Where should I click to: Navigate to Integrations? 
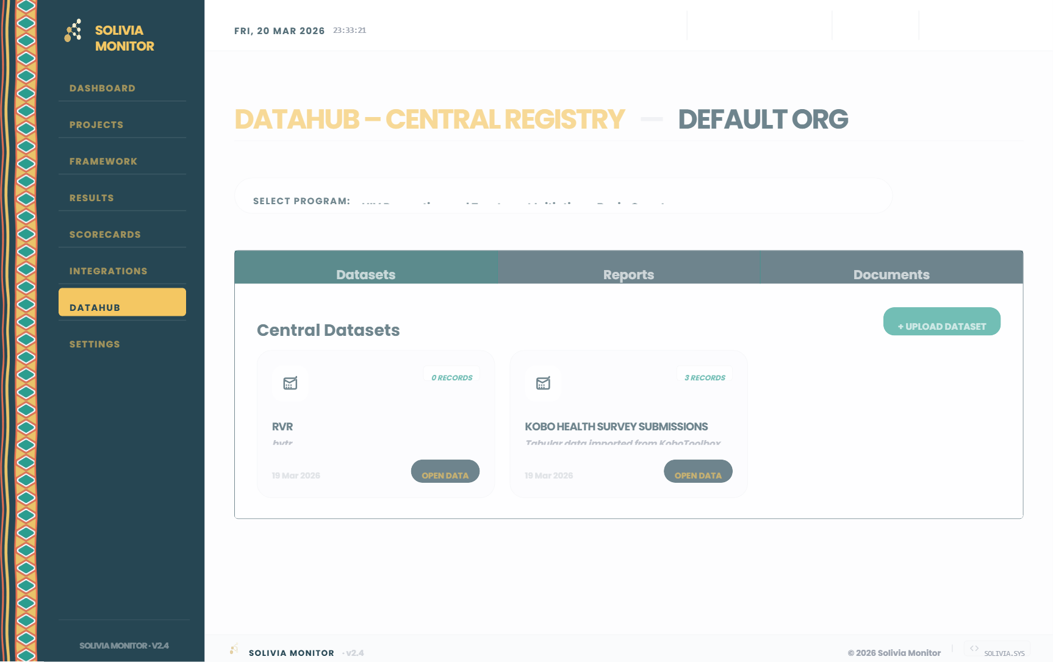(108, 271)
